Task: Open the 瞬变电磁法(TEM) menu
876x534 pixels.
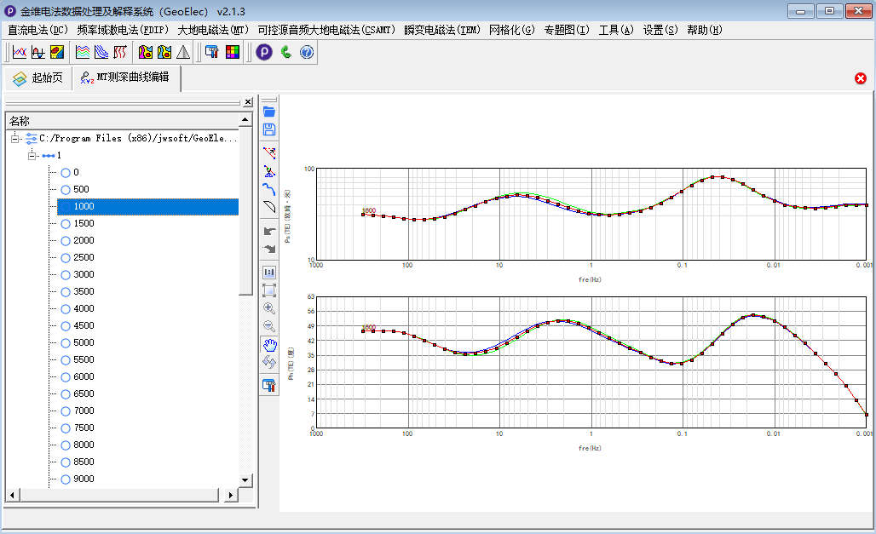Action: coord(442,30)
